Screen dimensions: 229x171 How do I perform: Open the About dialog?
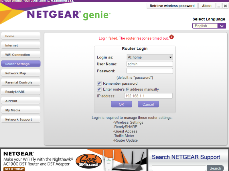pyautogui.click(x=207, y=6)
